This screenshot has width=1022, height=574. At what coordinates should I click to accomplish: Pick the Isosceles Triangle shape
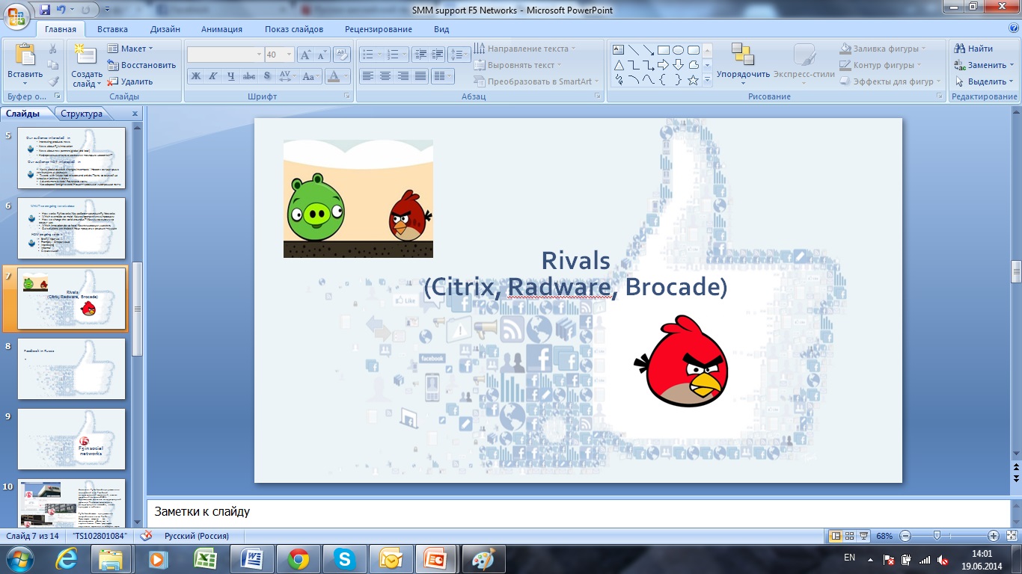[619, 65]
